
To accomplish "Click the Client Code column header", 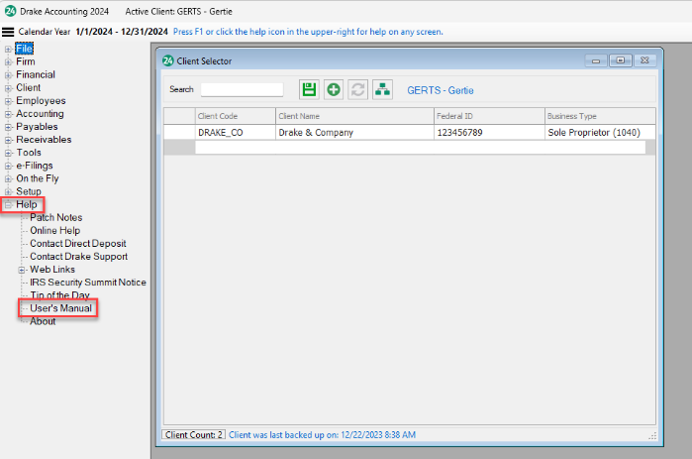I will (x=236, y=116).
